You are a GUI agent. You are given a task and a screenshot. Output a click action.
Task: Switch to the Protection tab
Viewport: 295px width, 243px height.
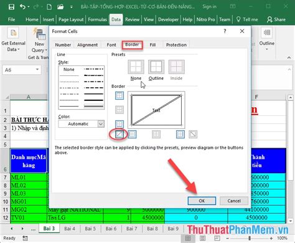(176, 45)
